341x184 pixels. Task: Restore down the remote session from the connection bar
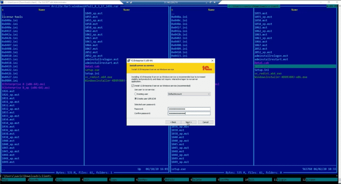pos(210,2)
